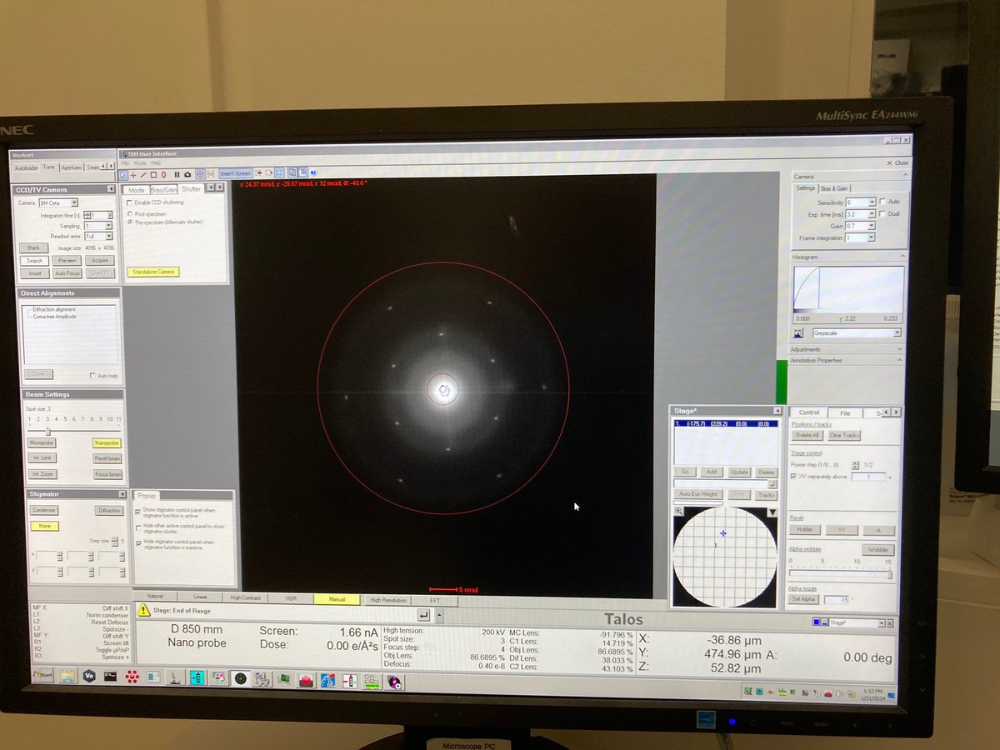Open the Greyscale colormap dropdown
1000x750 pixels.
click(x=897, y=332)
